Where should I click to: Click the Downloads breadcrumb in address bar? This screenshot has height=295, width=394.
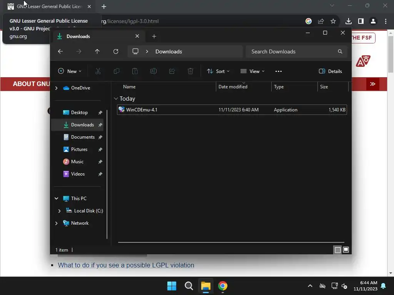(169, 51)
